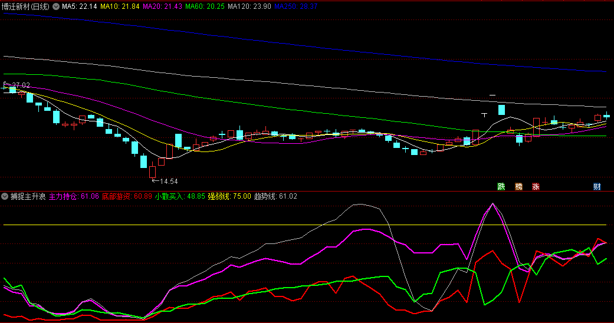
Task: Open 捕捉主升浪 indicator dropdown arrow
Action: tap(5, 196)
